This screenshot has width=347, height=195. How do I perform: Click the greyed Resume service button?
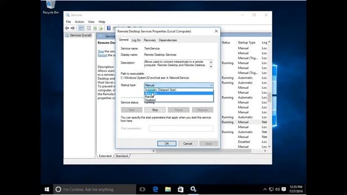pos(202,110)
